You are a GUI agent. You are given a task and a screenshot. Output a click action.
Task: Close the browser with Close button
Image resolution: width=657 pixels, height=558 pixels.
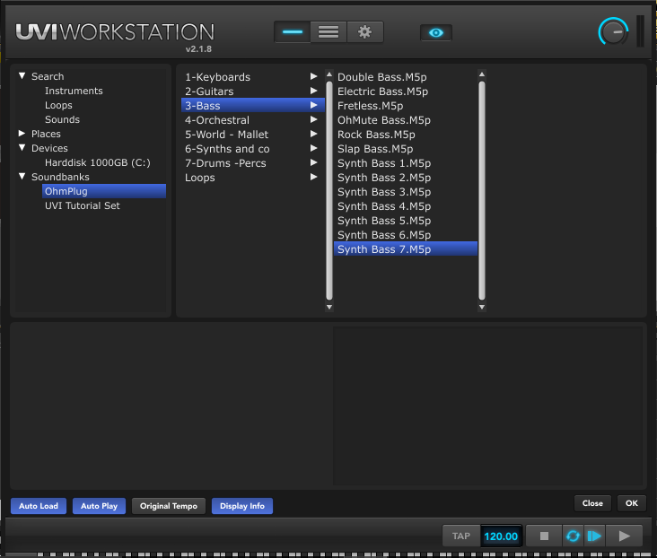(x=592, y=503)
